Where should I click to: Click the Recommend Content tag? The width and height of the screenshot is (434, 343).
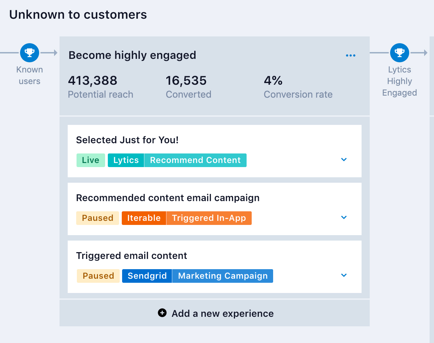(x=195, y=160)
